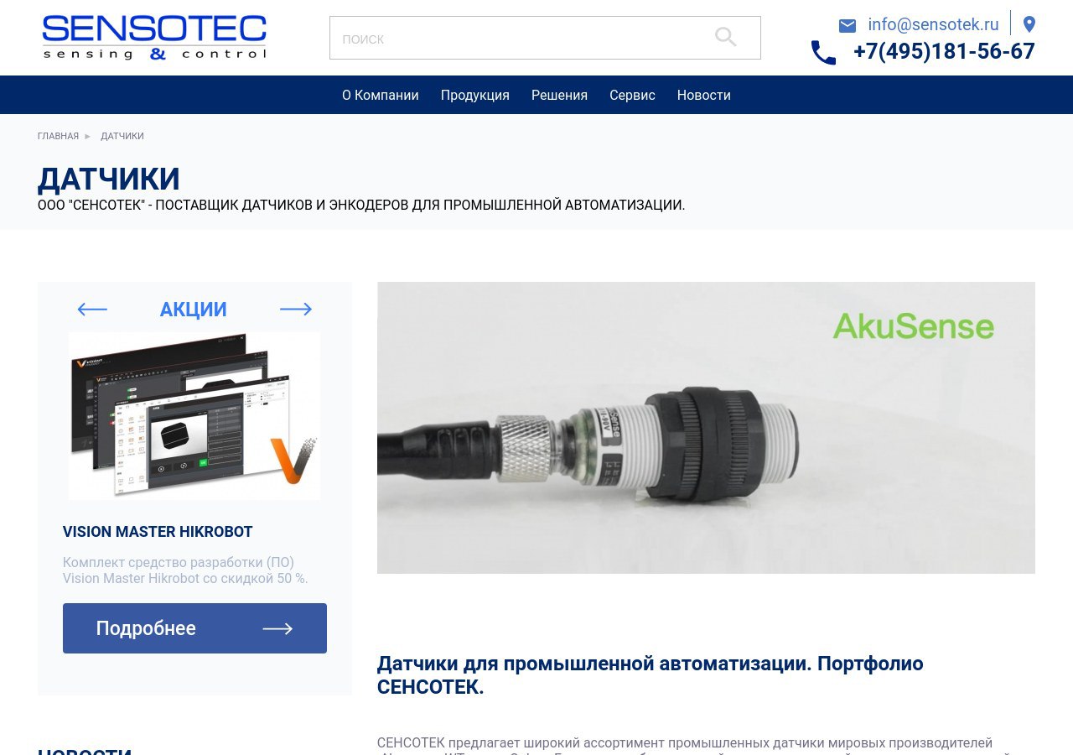
Task: Click arrow inside the Подробнее button
Action: tap(277, 628)
